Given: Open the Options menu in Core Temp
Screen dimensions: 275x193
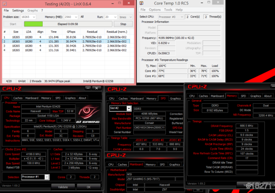Looking at the screenshot, I should 154,10.
